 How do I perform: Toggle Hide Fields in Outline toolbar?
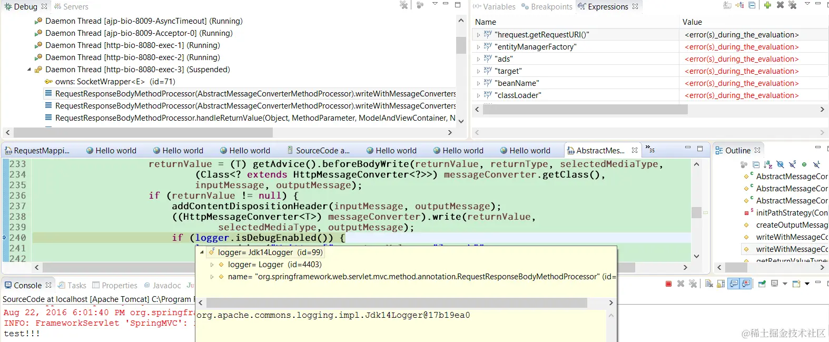click(x=780, y=164)
